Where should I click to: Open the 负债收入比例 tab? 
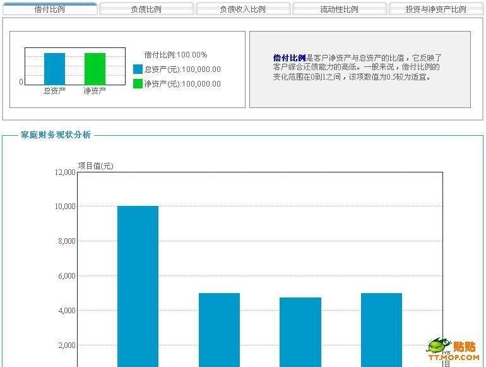click(x=243, y=9)
